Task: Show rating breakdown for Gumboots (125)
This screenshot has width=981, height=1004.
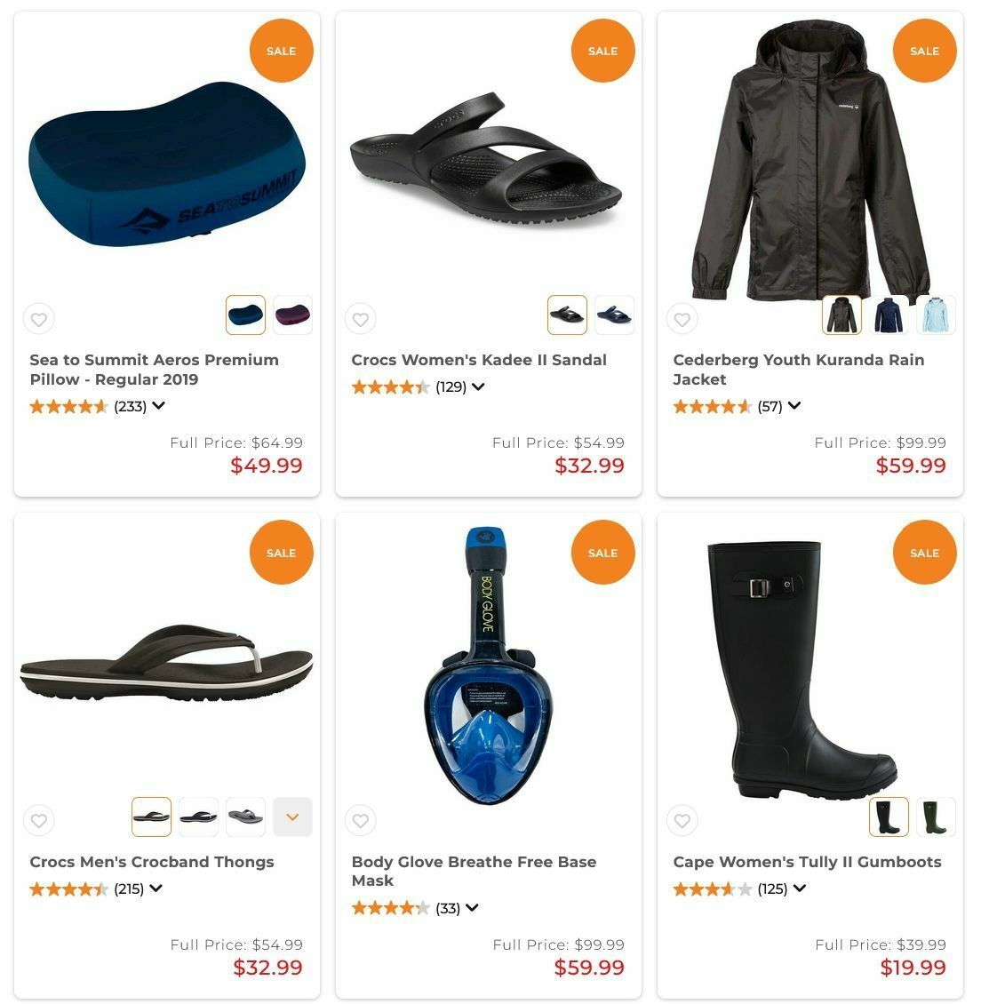Action: click(799, 888)
